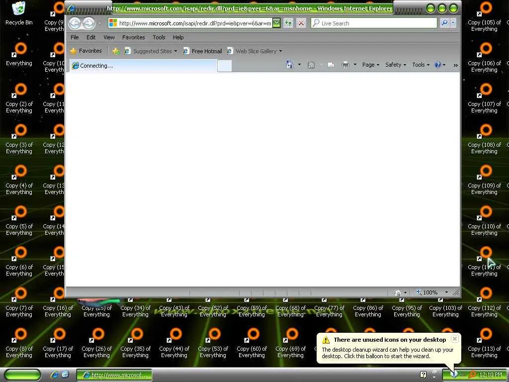Open the File menu

(75, 37)
